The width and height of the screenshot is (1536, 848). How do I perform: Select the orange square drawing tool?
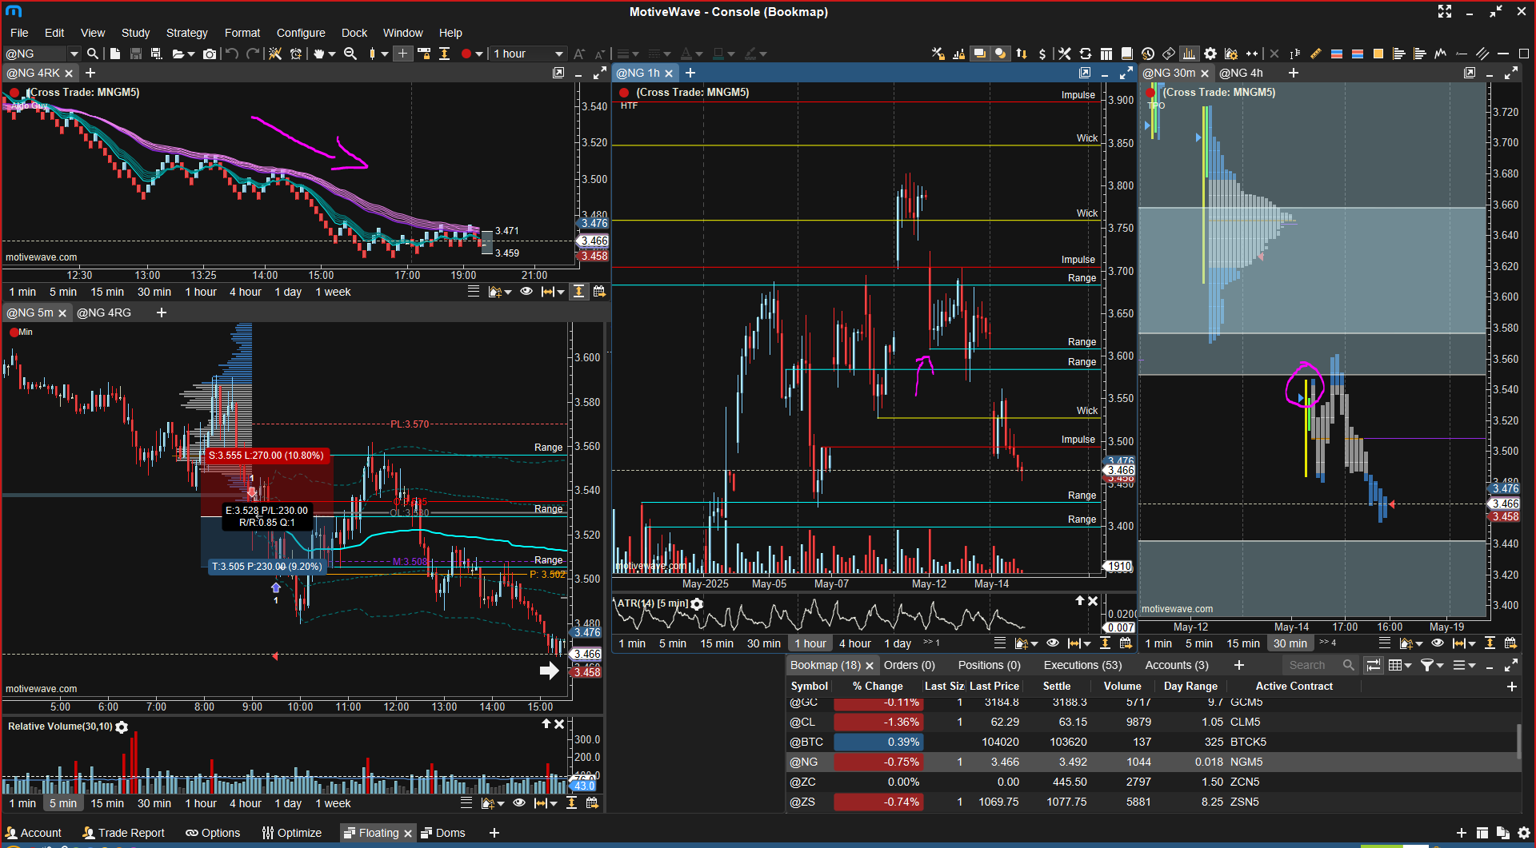pyautogui.click(x=1378, y=54)
